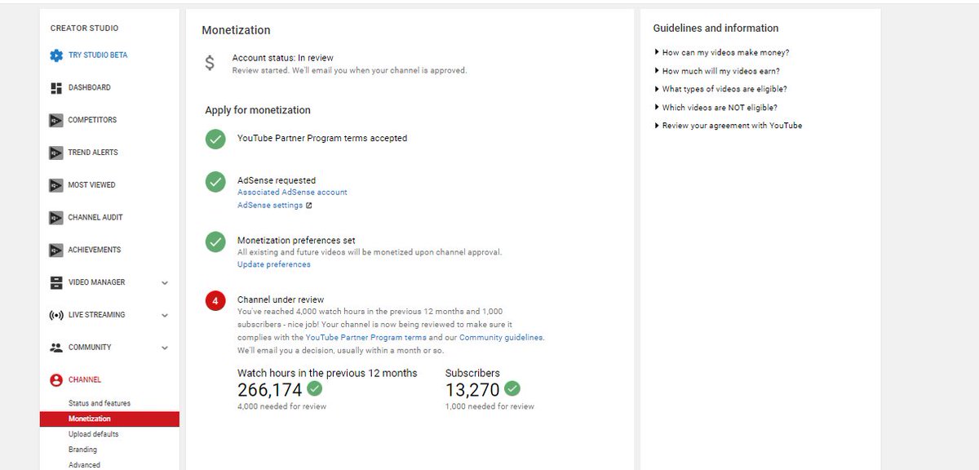The width and height of the screenshot is (979, 470).
Task: Open YouTube Partner Program terms link
Action: 366,337
